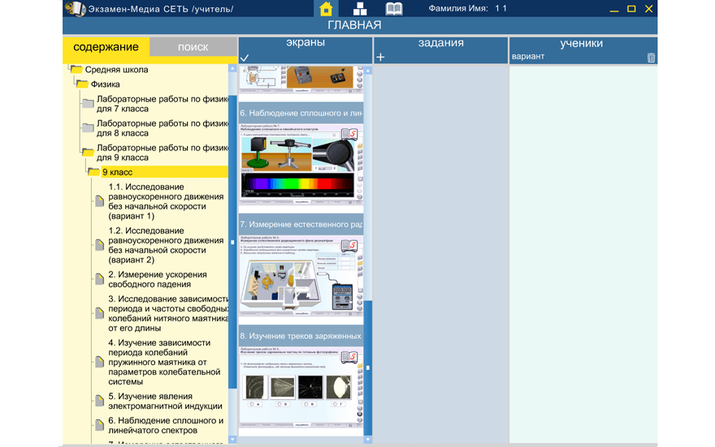
Task: Click the задания column header
Action: point(440,43)
